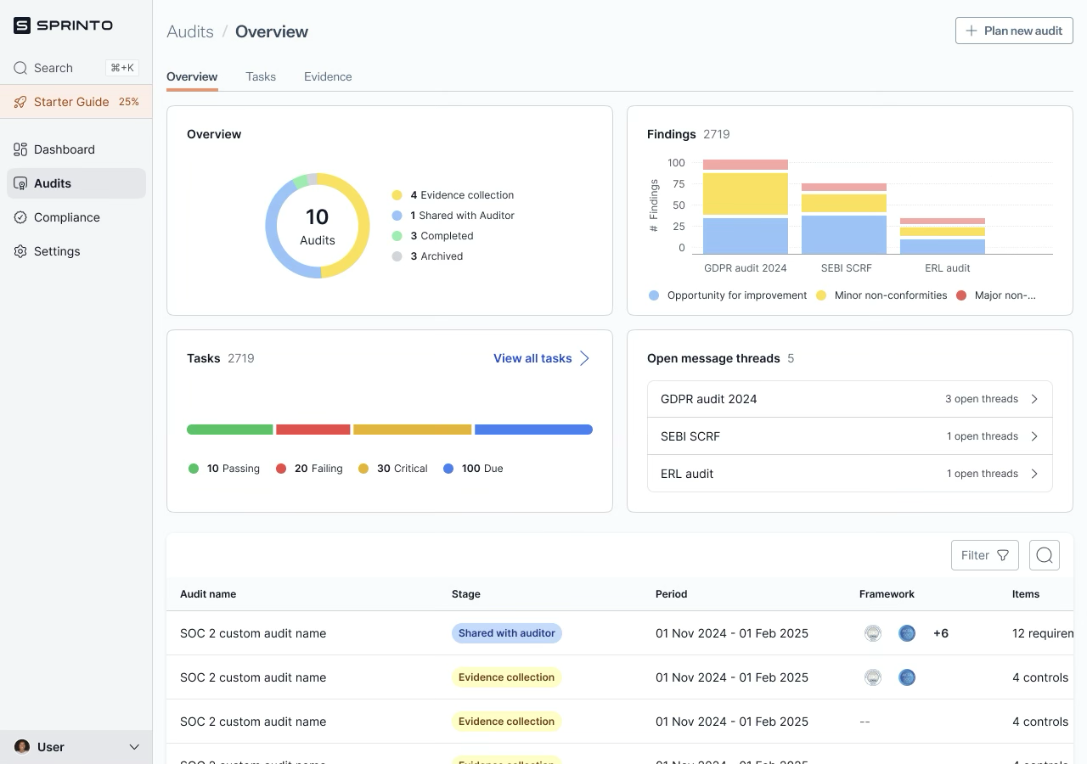The image size is (1087, 764).
Task: Click the plus icon on Plan new audit
Action: pyautogui.click(x=972, y=31)
